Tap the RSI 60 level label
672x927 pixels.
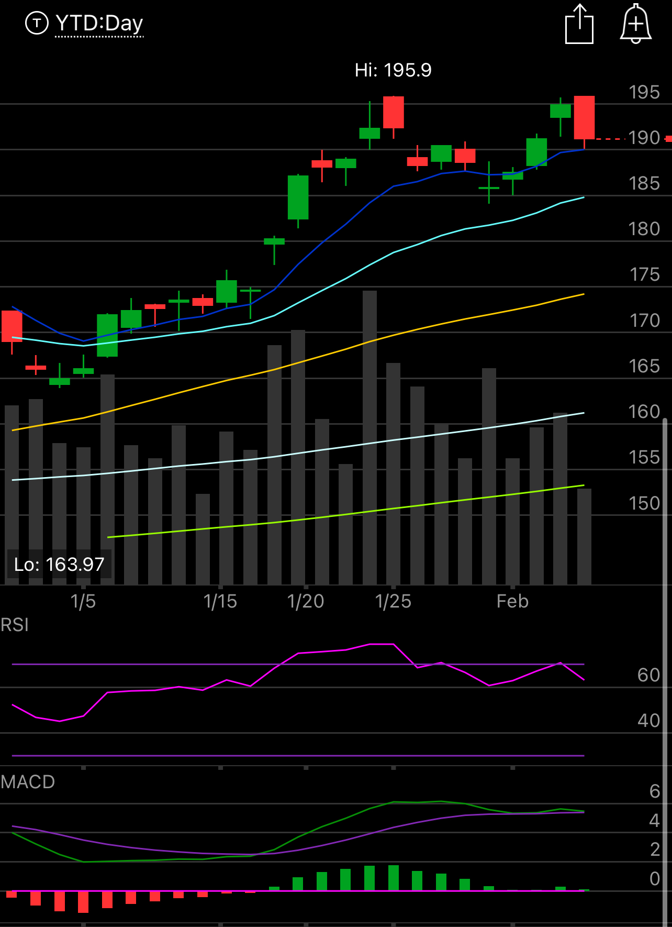click(649, 675)
